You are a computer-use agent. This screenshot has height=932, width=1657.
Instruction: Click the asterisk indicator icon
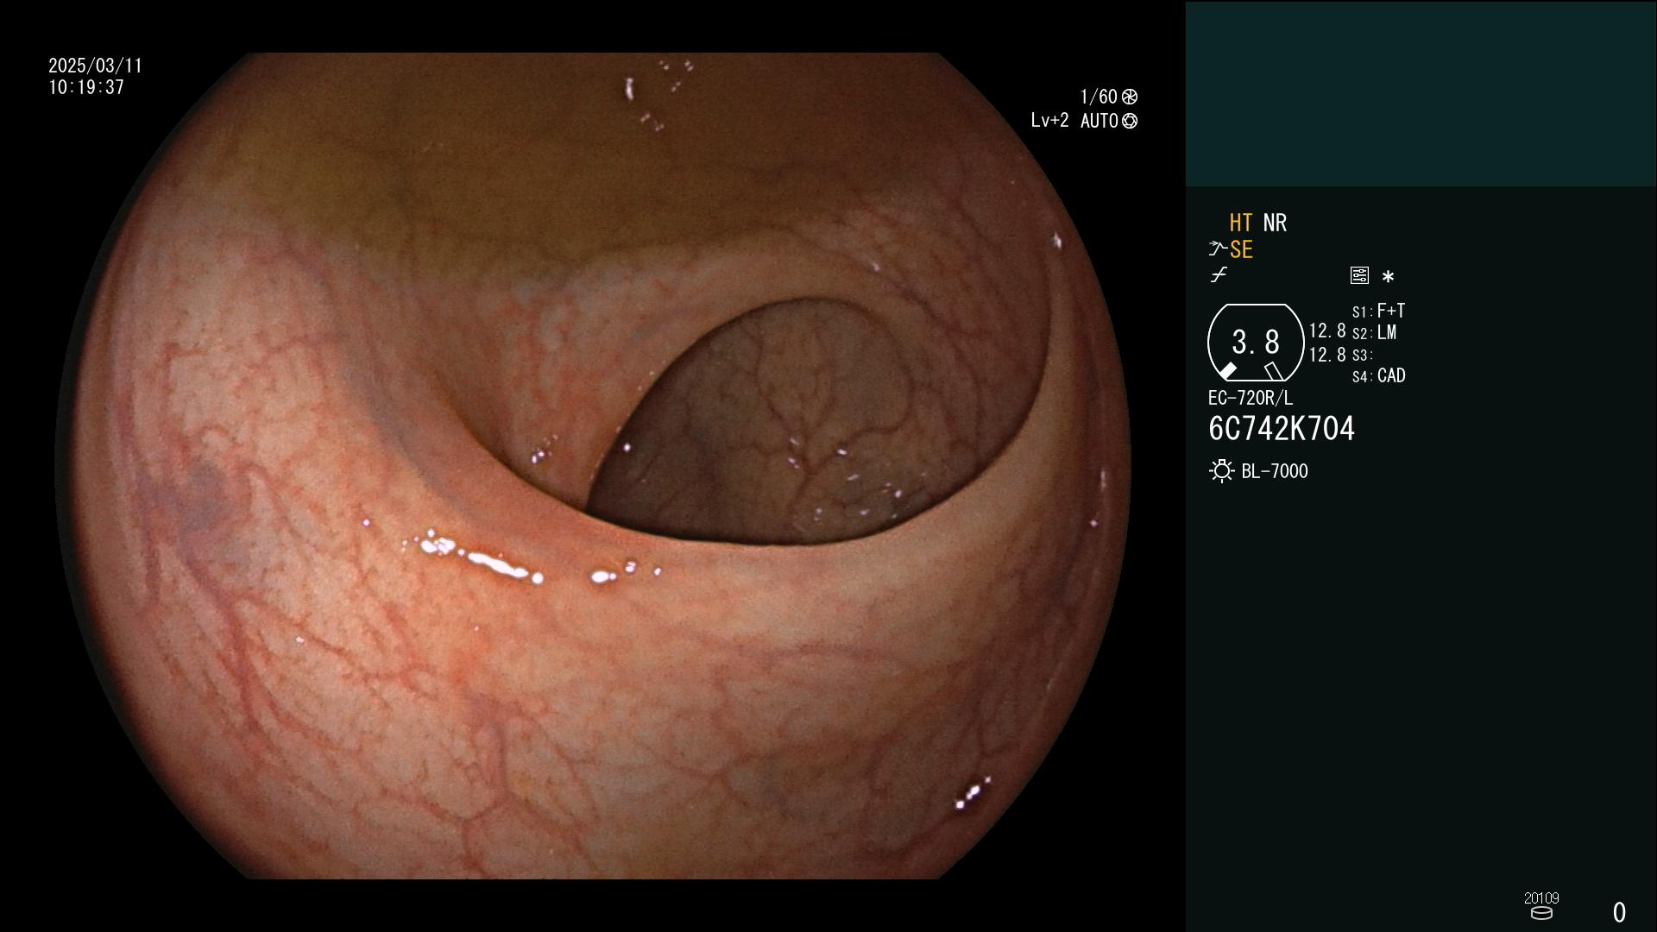coord(1388,277)
